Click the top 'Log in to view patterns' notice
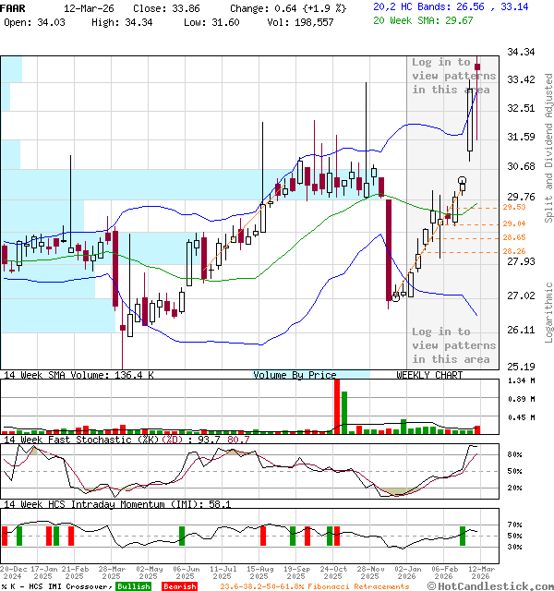This screenshot has height=591, width=554. pos(453,76)
